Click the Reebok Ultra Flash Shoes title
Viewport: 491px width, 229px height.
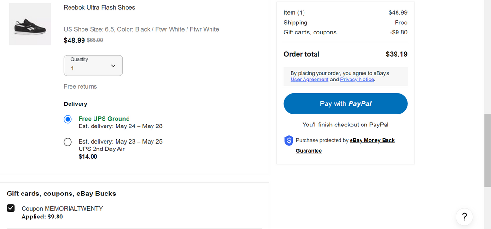click(99, 8)
